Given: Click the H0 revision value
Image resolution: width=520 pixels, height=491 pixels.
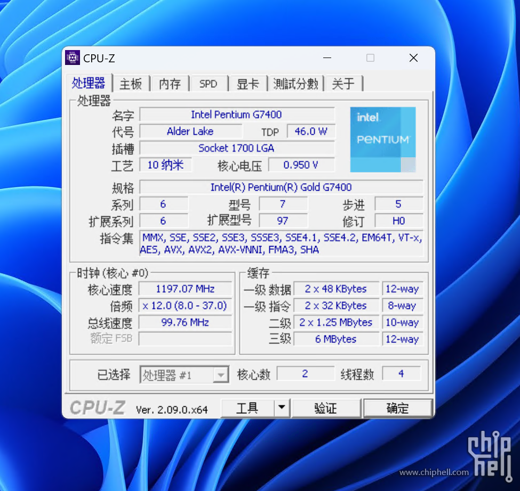Looking at the screenshot, I should (x=399, y=221).
